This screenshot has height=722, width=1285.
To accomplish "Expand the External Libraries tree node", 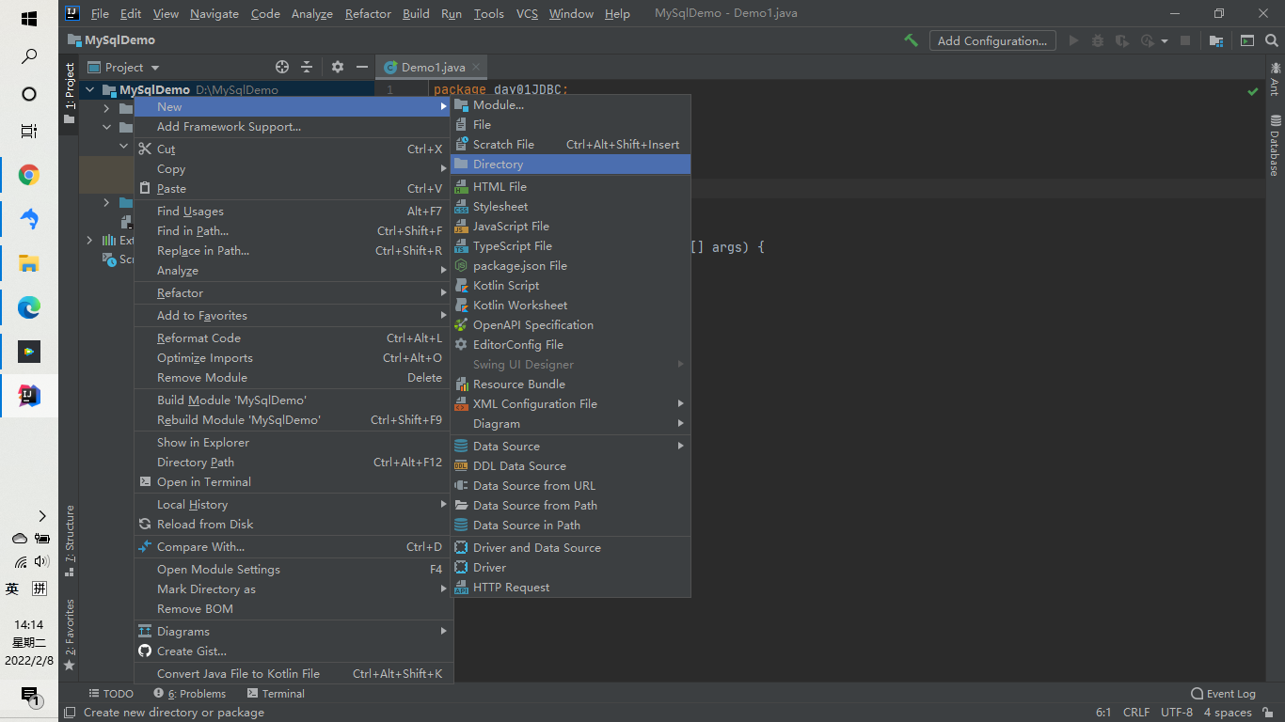I will [x=90, y=241].
